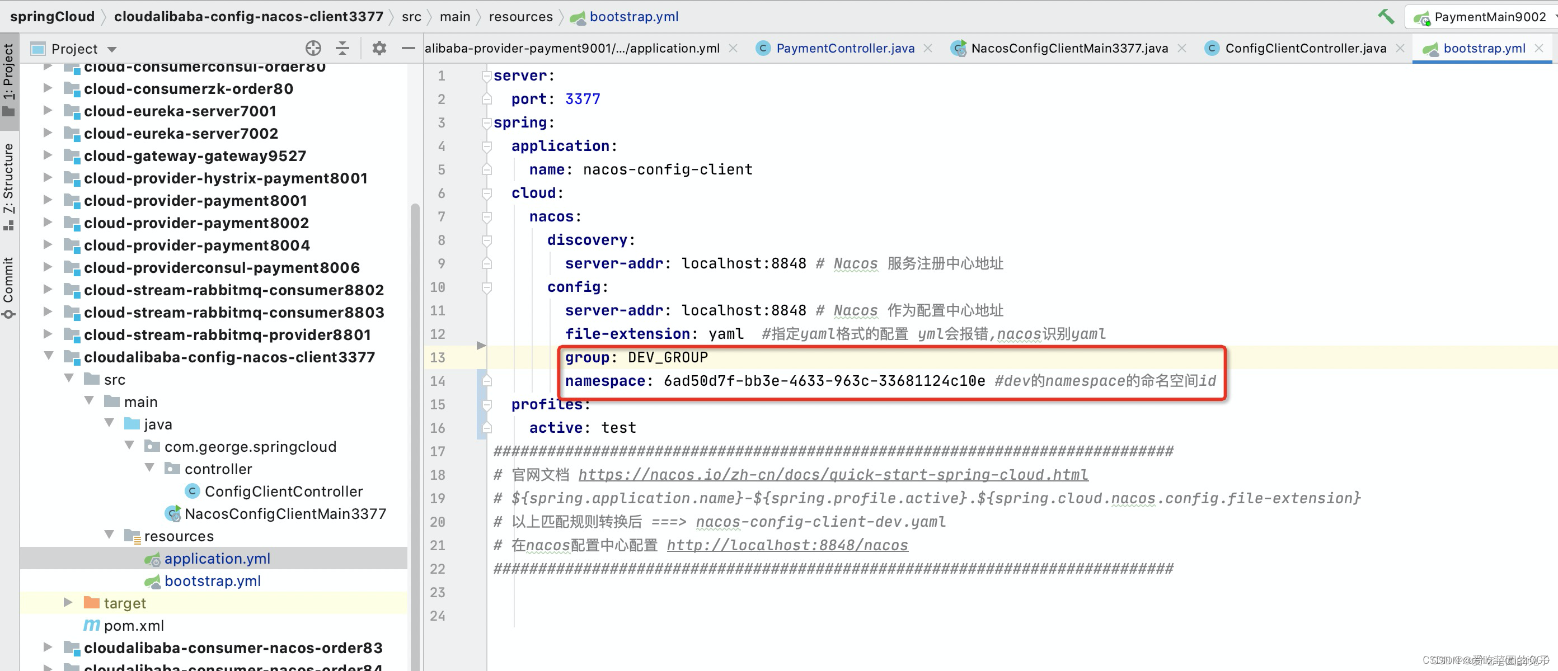Open the PaymentMain9002 run configuration dropdown
The width and height of the screenshot is (1558, 671).
pos(1483,17)
